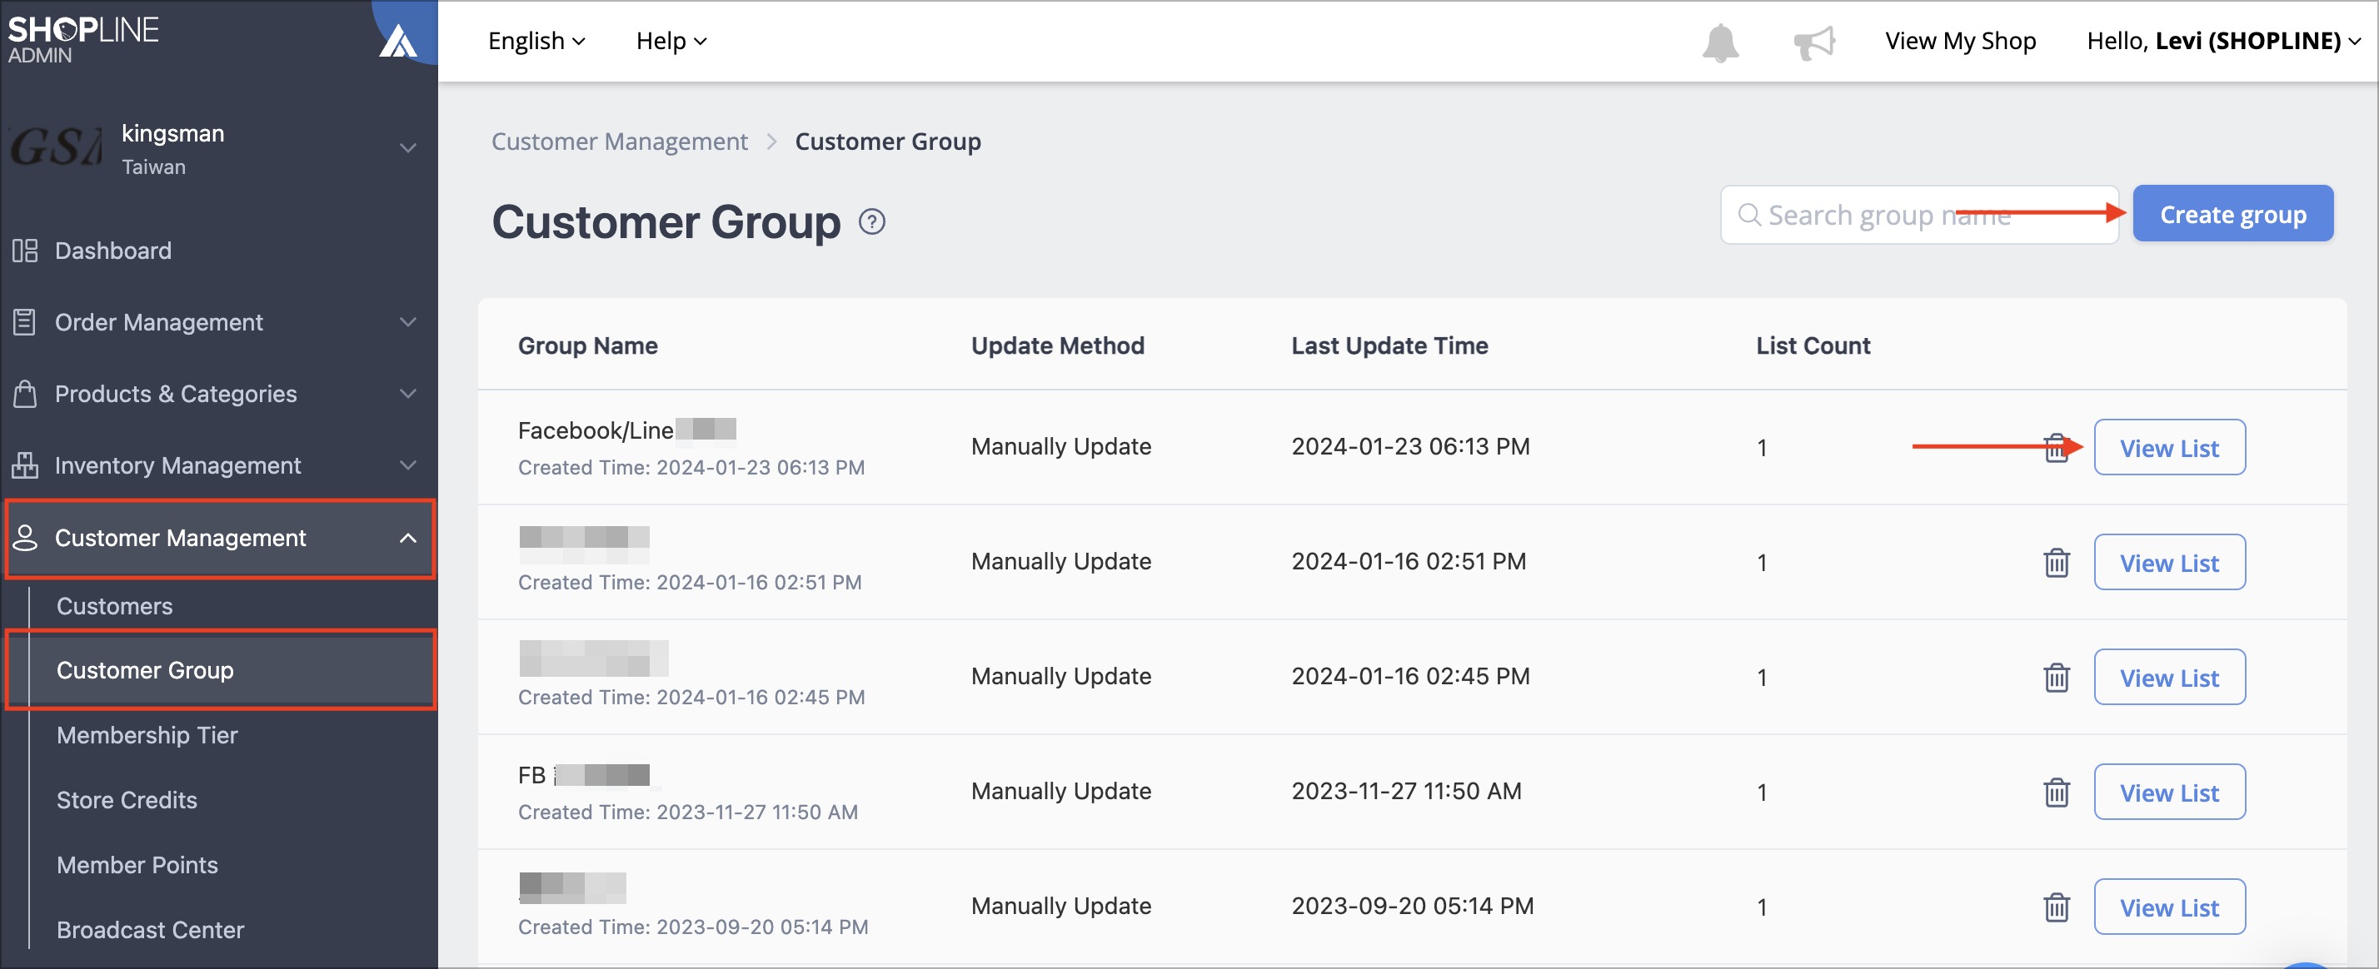The height and width of the screenshot is (969, 2379).
Task: Collapse the Customer Management section chevron
Action: [407, 538]
